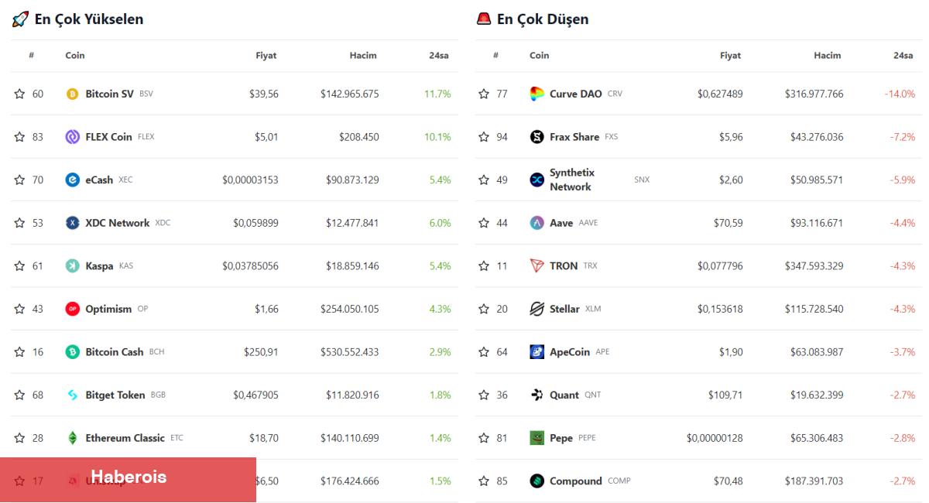Click Optimism volume $254.050.105
Image resolution: width=929 pixels, height=503 pixels.
point(350,309)
